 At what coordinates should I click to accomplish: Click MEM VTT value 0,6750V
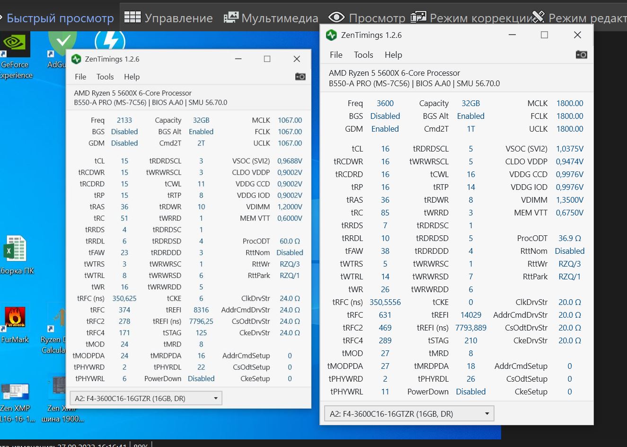pyautogui.click(x=570, y=213)
